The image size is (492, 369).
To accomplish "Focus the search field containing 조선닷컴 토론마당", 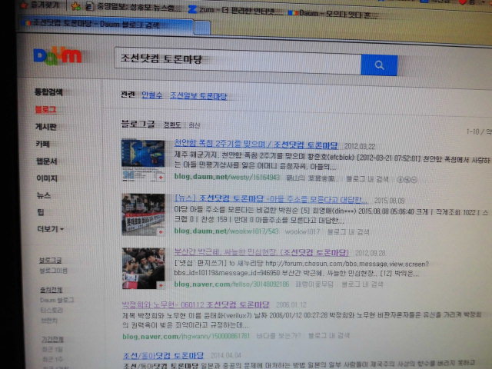I will 238,60.
